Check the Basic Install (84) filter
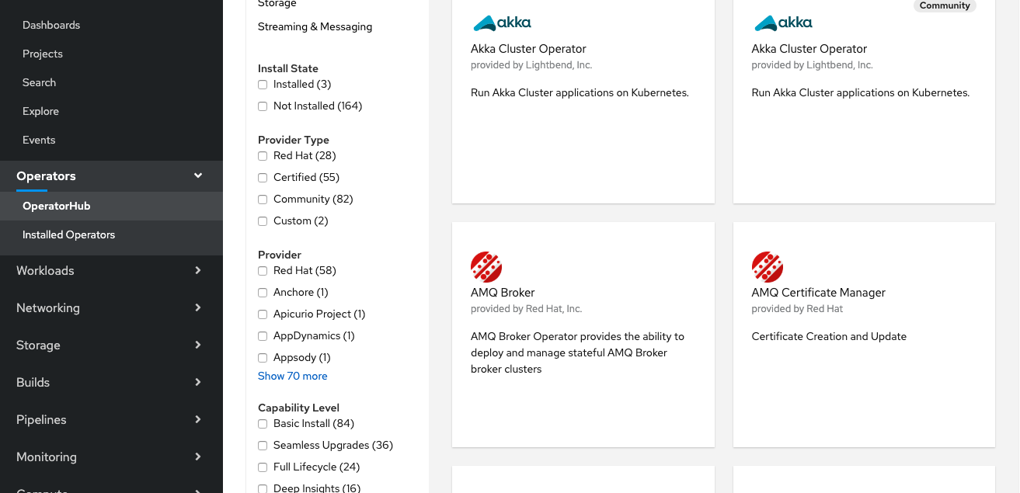The height and width of the screenshot is (493, 1020). tap(263, 424)
